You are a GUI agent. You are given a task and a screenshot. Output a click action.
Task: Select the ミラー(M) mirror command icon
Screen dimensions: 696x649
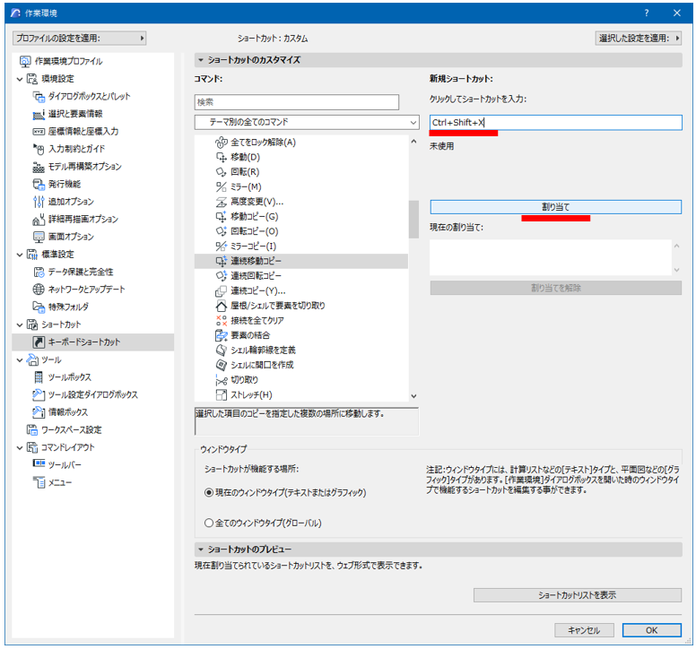pos(221,186)
